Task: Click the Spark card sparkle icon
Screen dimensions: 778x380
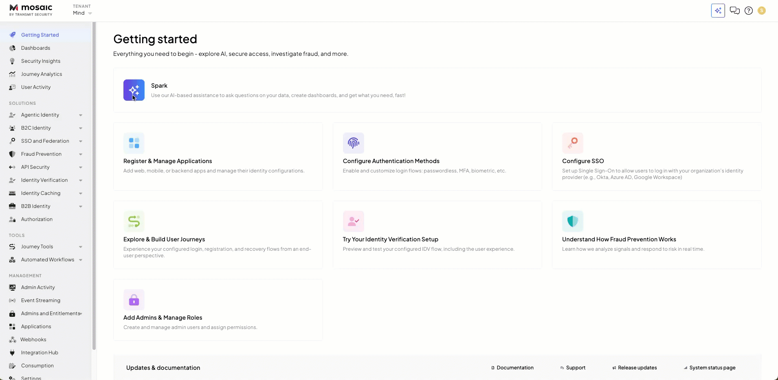Action: [134, 90]
